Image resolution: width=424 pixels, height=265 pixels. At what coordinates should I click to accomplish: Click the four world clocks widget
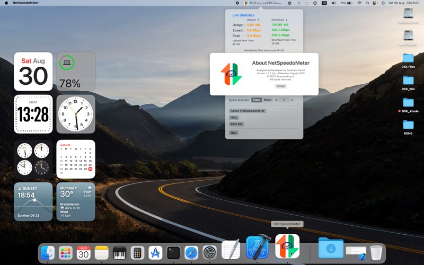33,159
